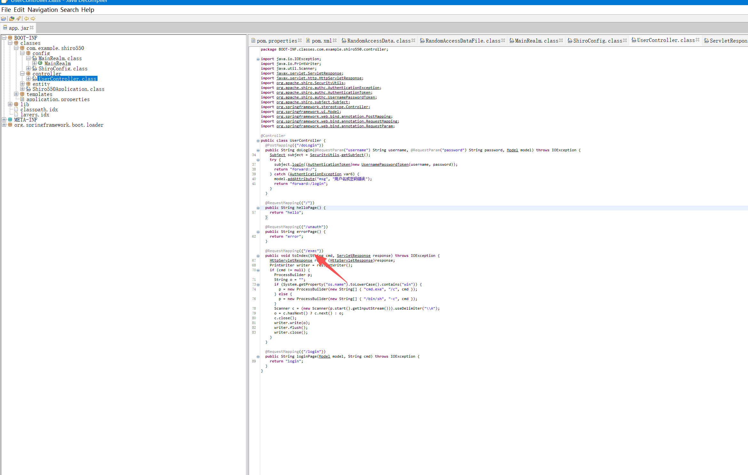The width and height of the screenshot is (748, 475).
Task: Collapse the config package node
Action: coord(22,53)
